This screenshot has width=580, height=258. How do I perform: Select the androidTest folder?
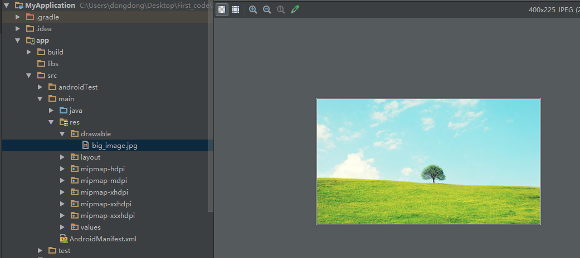77,87
